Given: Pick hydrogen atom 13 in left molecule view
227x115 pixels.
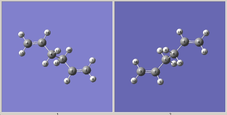Looking at the screenshot, I should point(45,64).
